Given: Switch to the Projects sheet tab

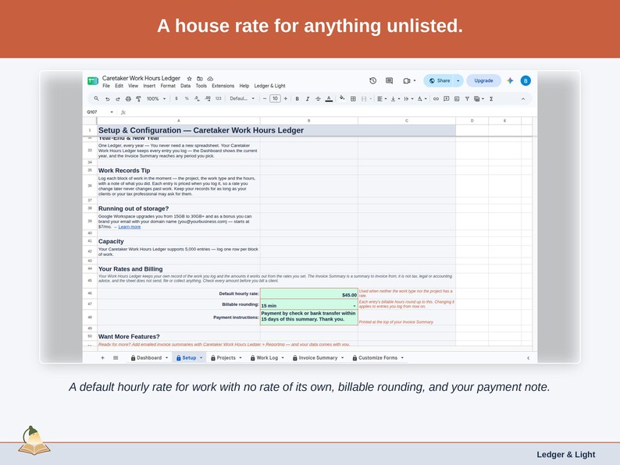Looking at the screenshot, I should (226, 358).
